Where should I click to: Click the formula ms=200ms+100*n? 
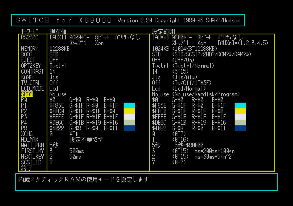(214, 151)
